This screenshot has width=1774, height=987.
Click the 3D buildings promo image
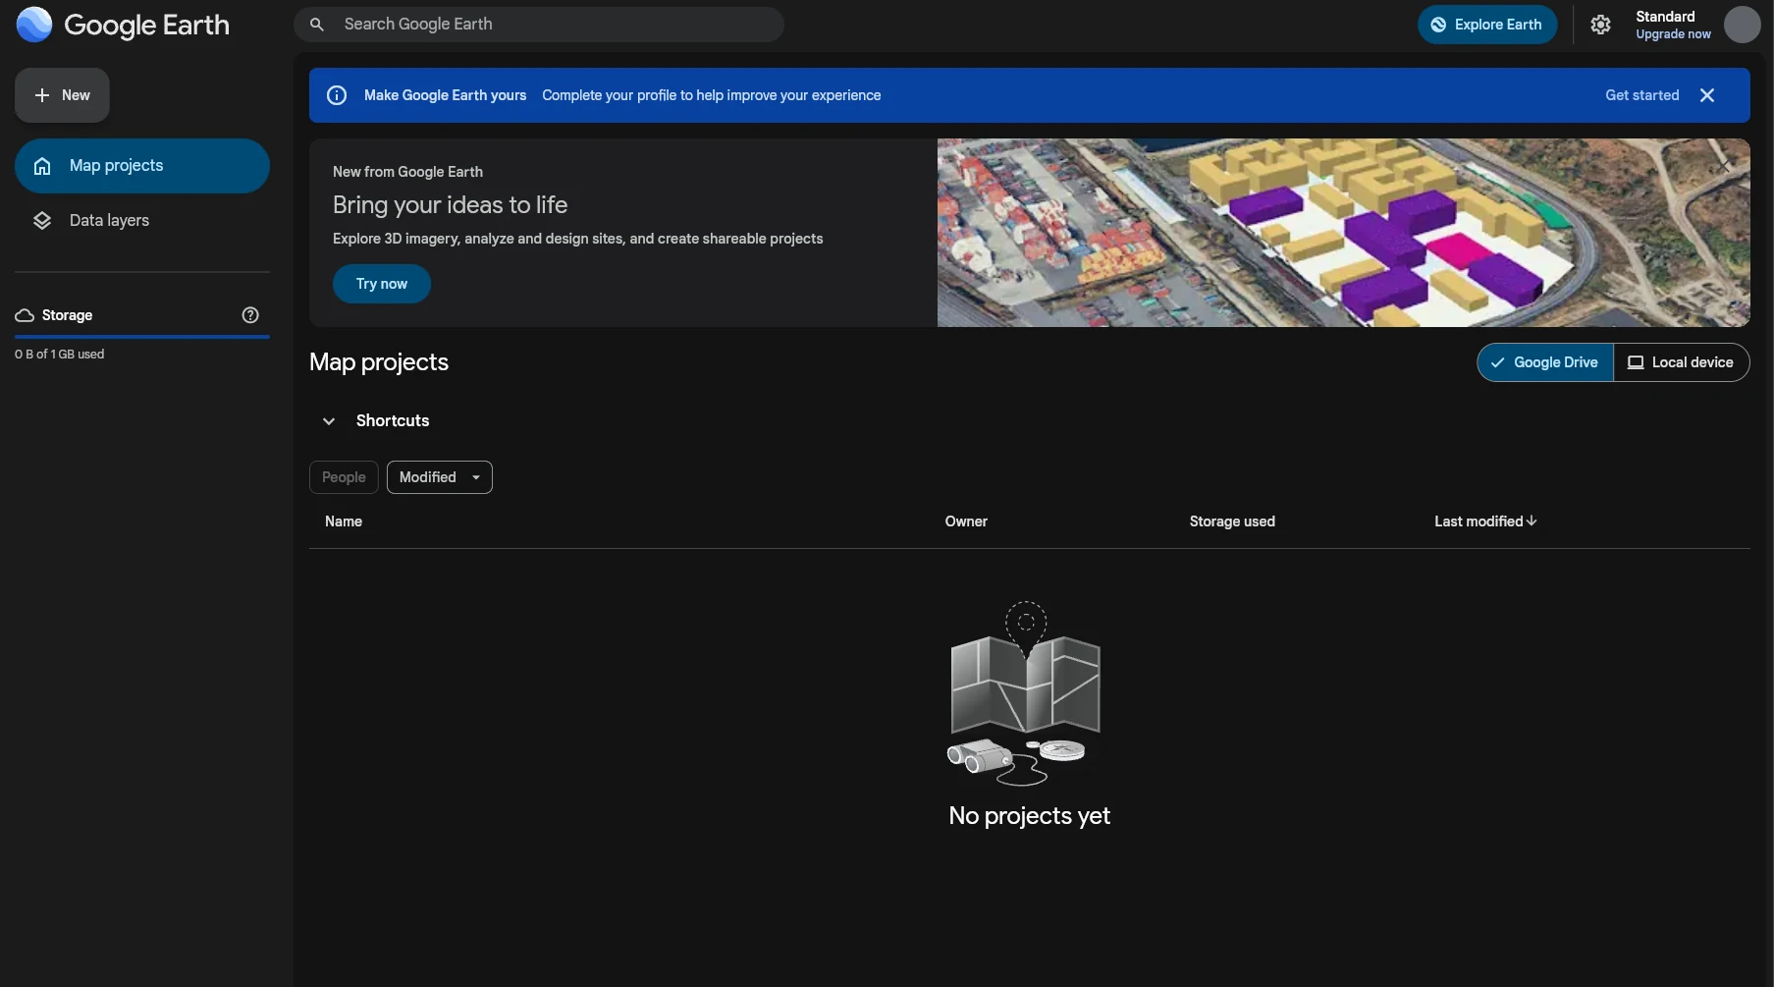pos(1343,233)
